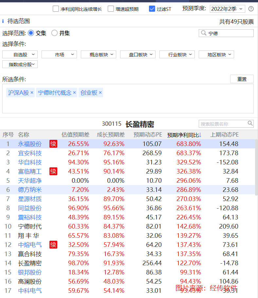Click magnifier icon in stock name search
258x298 pixels.
pos(250,123)
